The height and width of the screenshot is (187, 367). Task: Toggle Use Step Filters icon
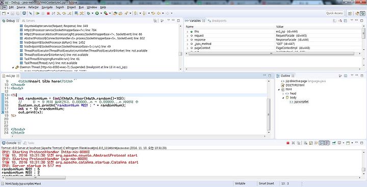pyautogui.click(x=82, y=13)
